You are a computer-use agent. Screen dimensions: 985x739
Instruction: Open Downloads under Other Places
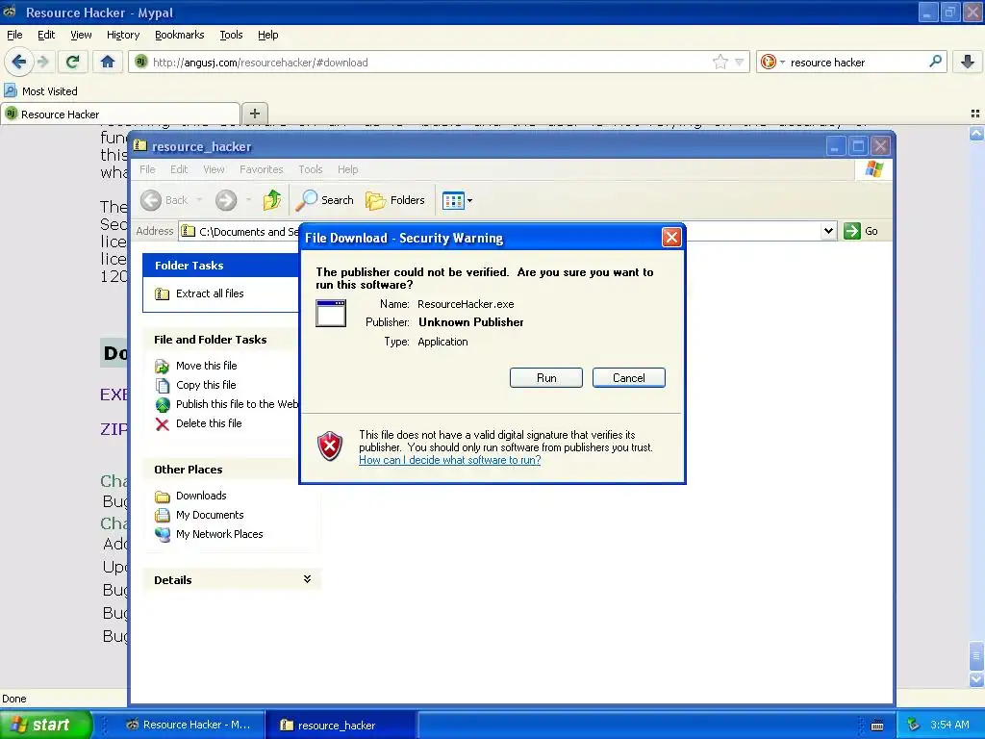click(201, 496)
